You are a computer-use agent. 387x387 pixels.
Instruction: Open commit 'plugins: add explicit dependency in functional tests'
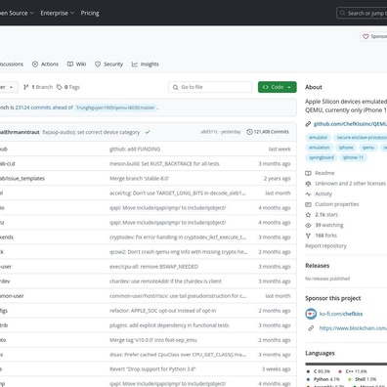(x=169, y=325)
